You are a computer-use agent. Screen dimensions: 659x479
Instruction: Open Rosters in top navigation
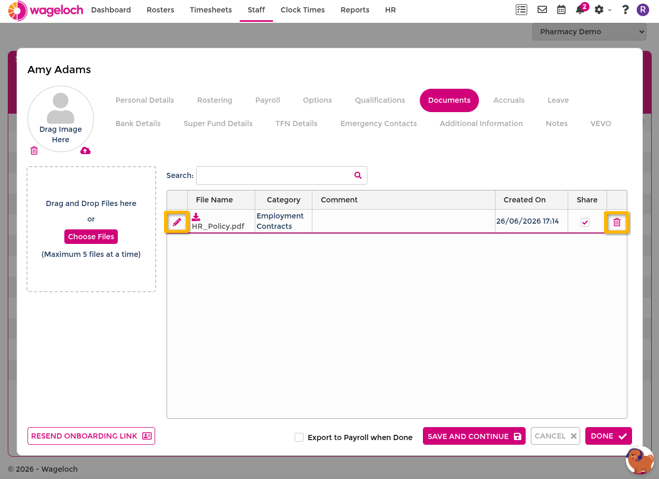160,10
